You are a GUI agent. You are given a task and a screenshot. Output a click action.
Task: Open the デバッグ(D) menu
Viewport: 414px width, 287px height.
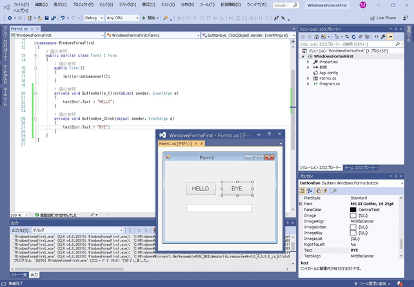pyautogui.click(x=127, y=5)
